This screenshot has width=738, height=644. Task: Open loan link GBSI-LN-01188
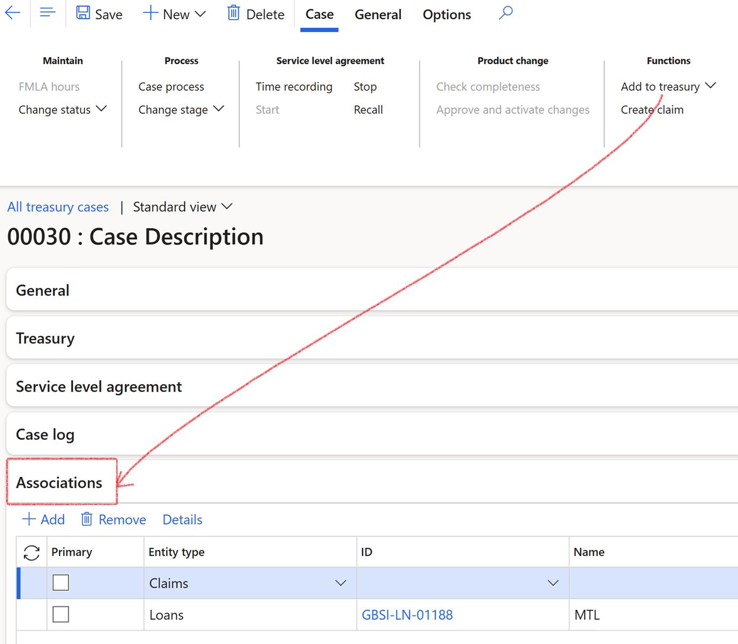[x=407, y=615]
